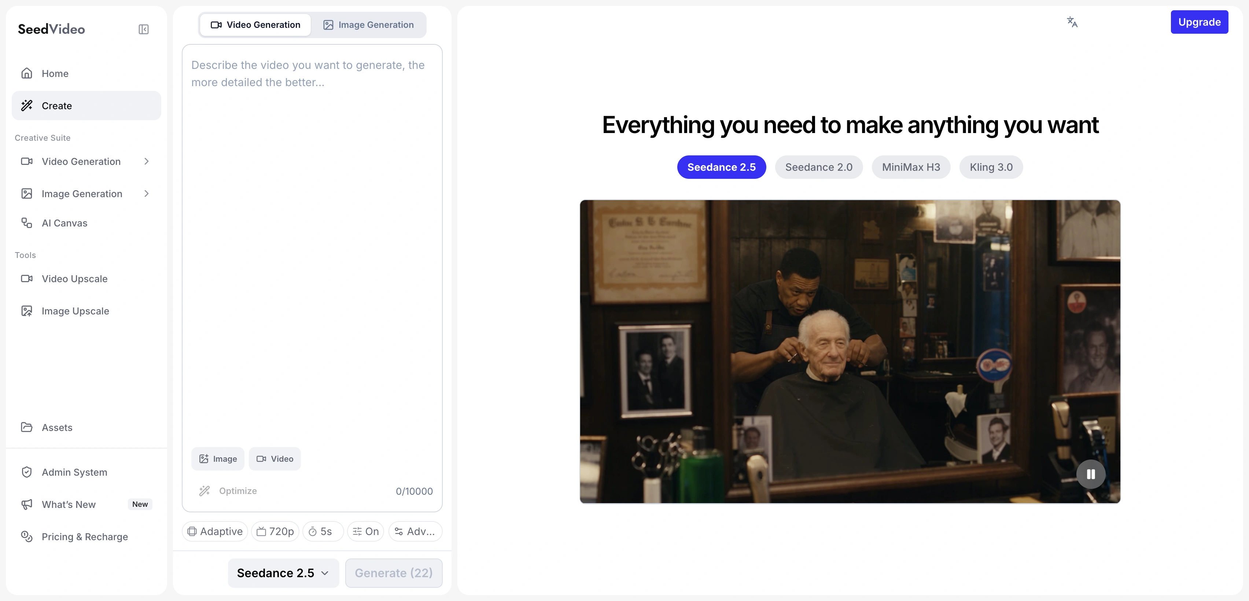Screen dimensions: 1249x601
Task: Toggle the On setting chip
Action: (x=366, y=532)
